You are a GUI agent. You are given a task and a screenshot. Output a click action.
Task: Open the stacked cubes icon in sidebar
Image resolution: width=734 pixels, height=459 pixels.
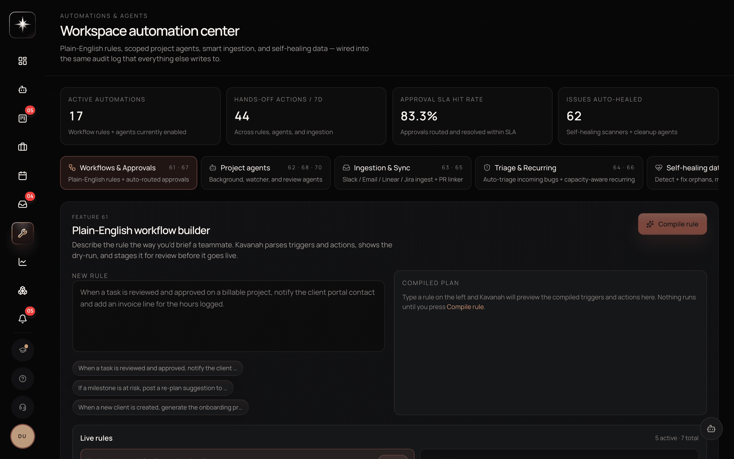tap(22, 290)
